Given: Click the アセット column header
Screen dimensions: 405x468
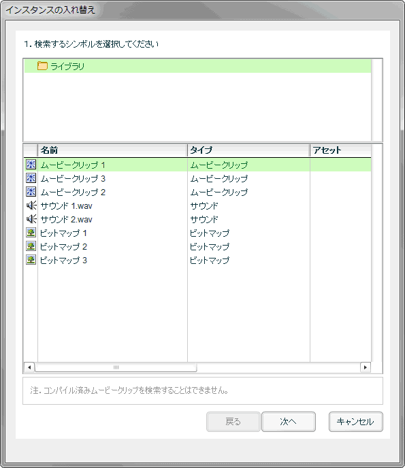Looking at the screenshot, I should click(340, 150).
